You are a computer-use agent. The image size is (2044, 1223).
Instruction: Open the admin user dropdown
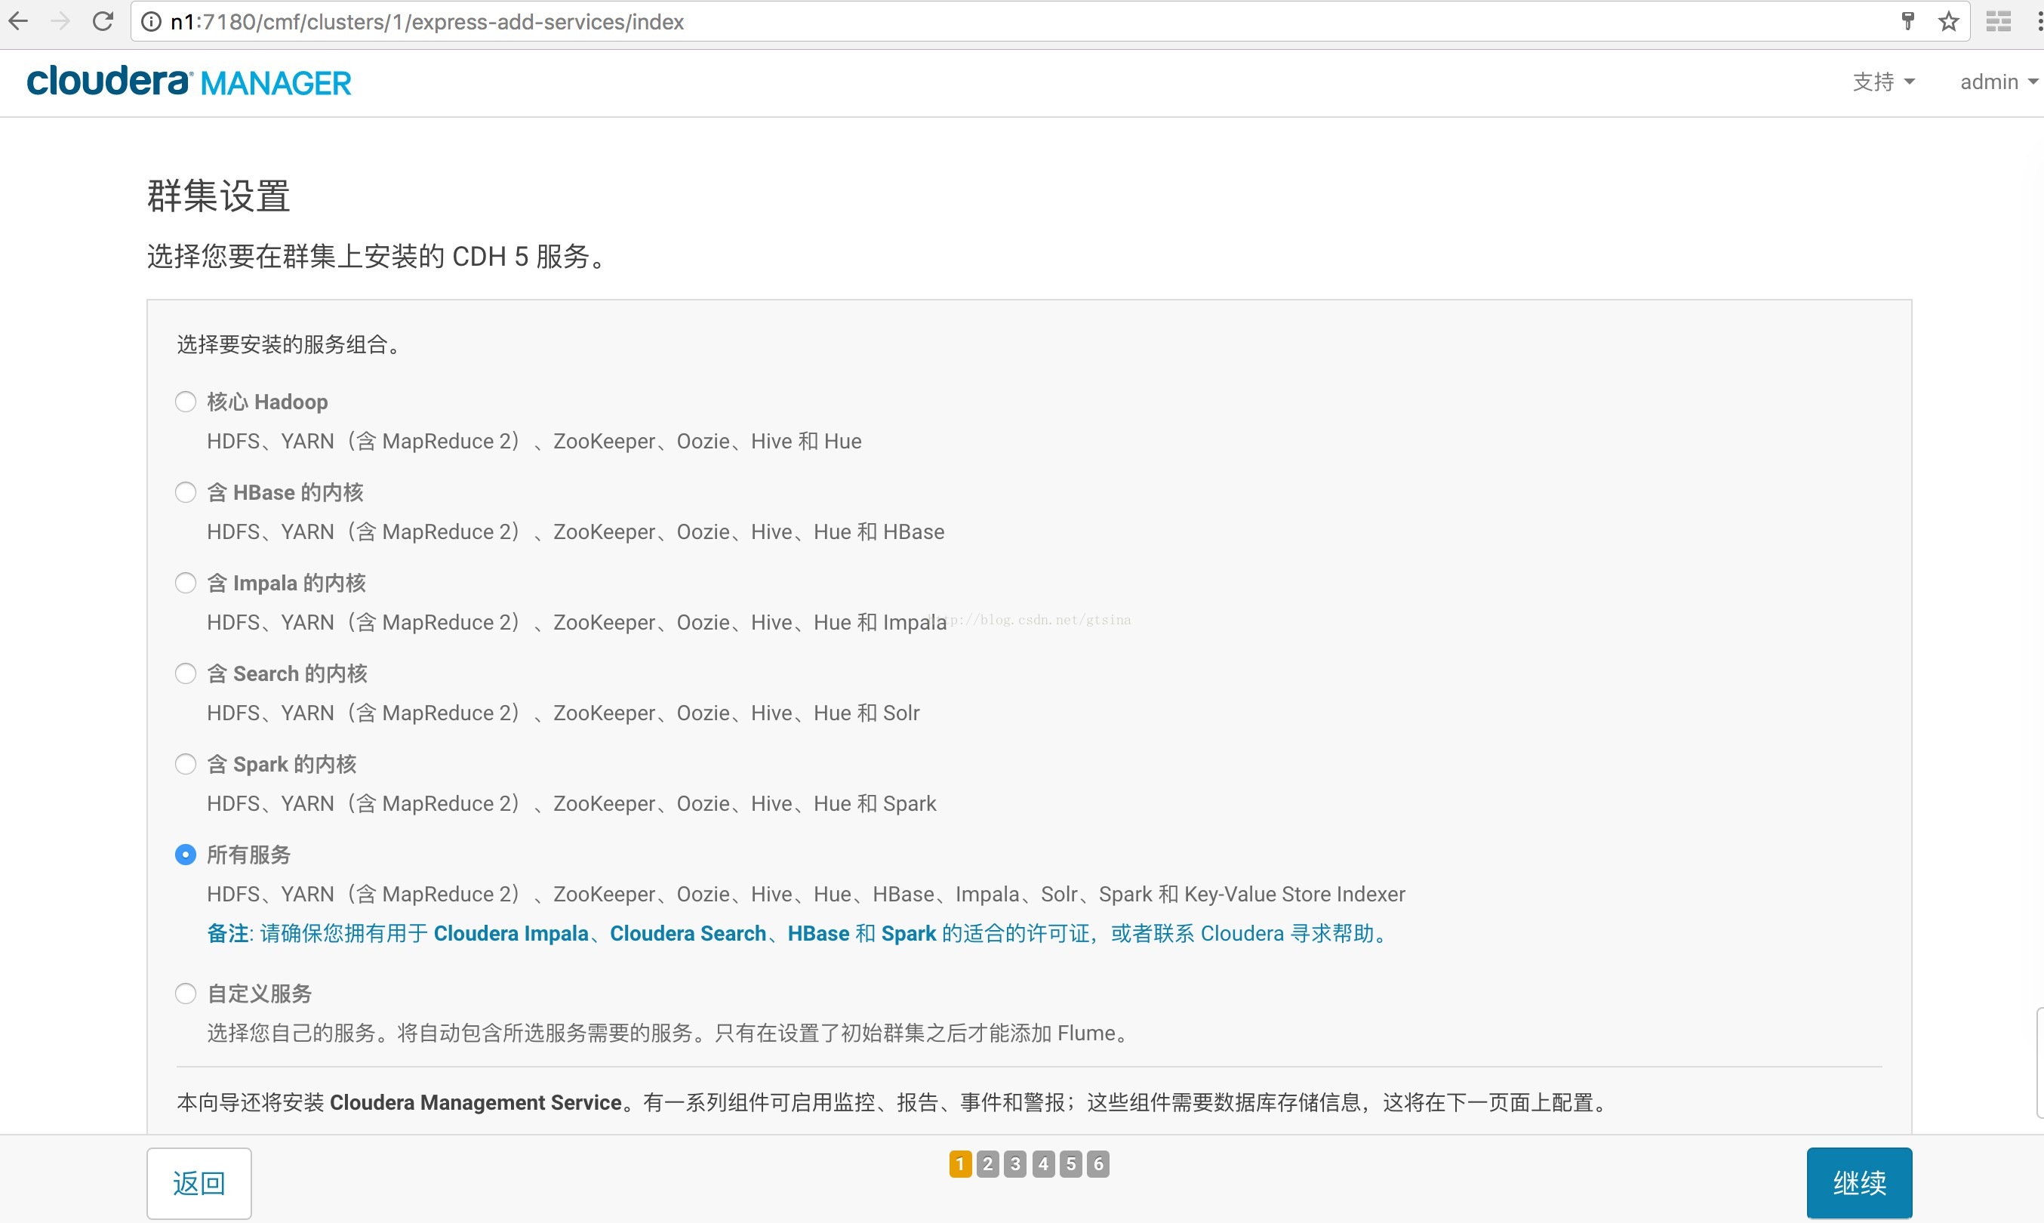click(x=1999, y=82)
